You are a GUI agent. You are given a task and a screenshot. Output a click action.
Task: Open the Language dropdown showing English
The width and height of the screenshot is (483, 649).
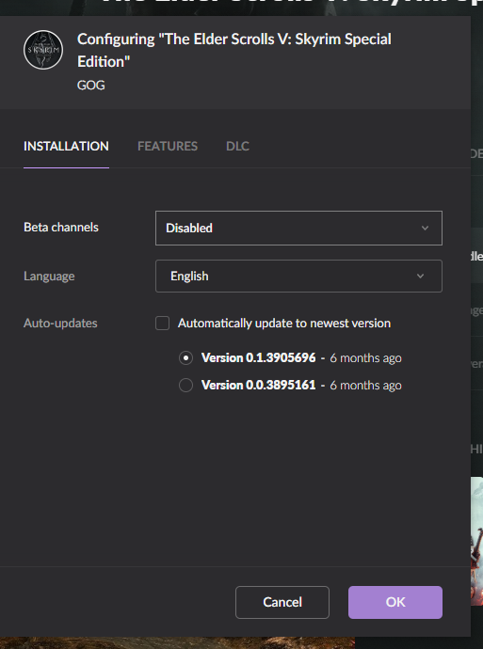(x=298, y=277)
